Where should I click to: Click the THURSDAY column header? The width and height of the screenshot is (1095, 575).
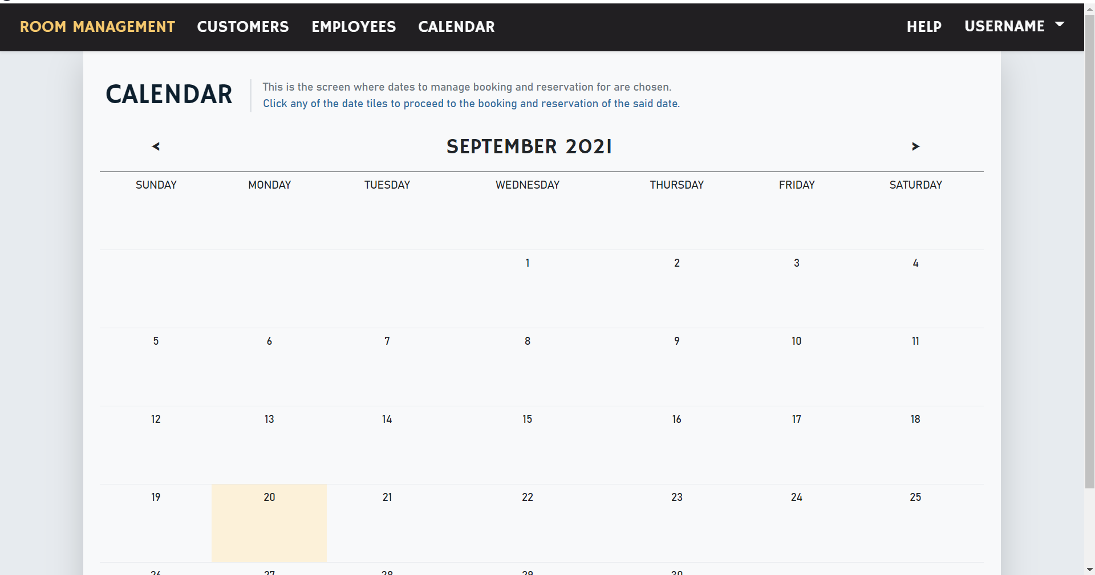pos(677,185)
